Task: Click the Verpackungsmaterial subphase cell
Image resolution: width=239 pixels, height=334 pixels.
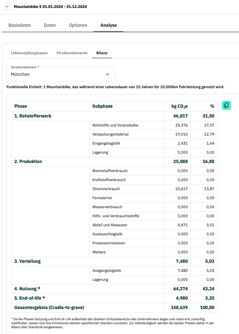Action: [110, 134]
